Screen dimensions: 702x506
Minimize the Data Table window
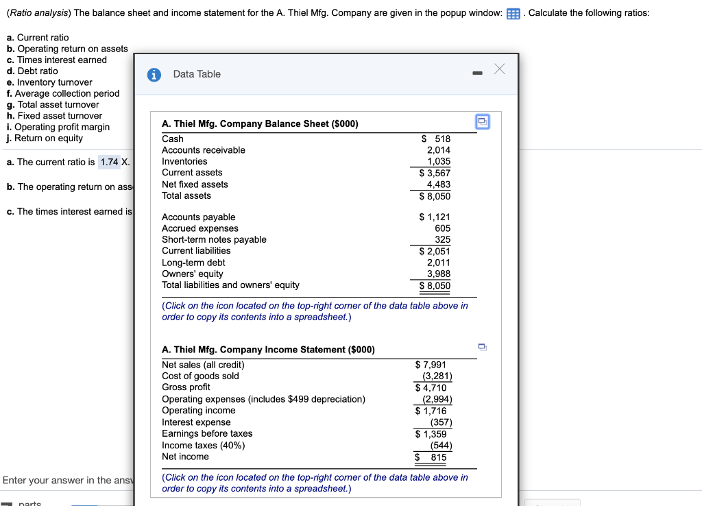(477, 72)
